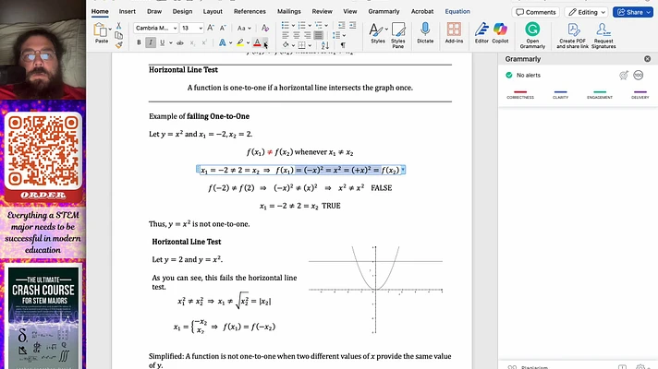This screenshot has width=658, height=369.
Task: Select Grammarly Clarity category
Action: 560,94
